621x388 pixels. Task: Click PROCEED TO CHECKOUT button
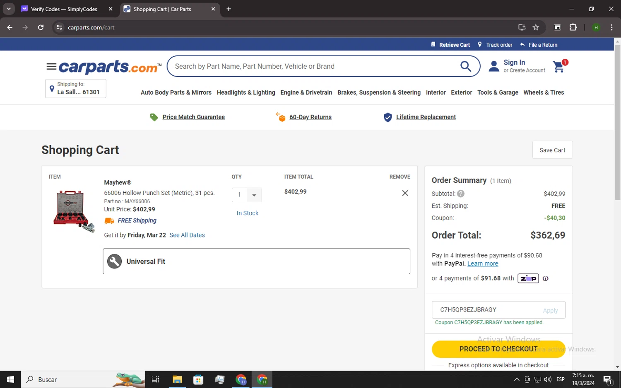[x=498, y=349]
